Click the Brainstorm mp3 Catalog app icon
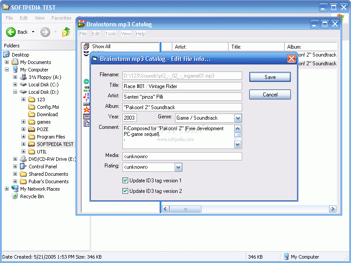This screenshot has height=263, width=351. [x=82, y=24]
